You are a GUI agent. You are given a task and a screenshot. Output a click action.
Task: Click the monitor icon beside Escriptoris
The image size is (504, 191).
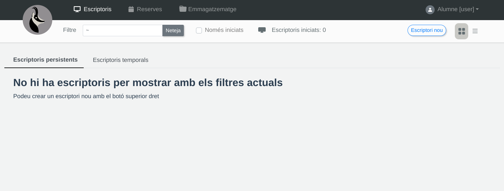tap(77, 9)
